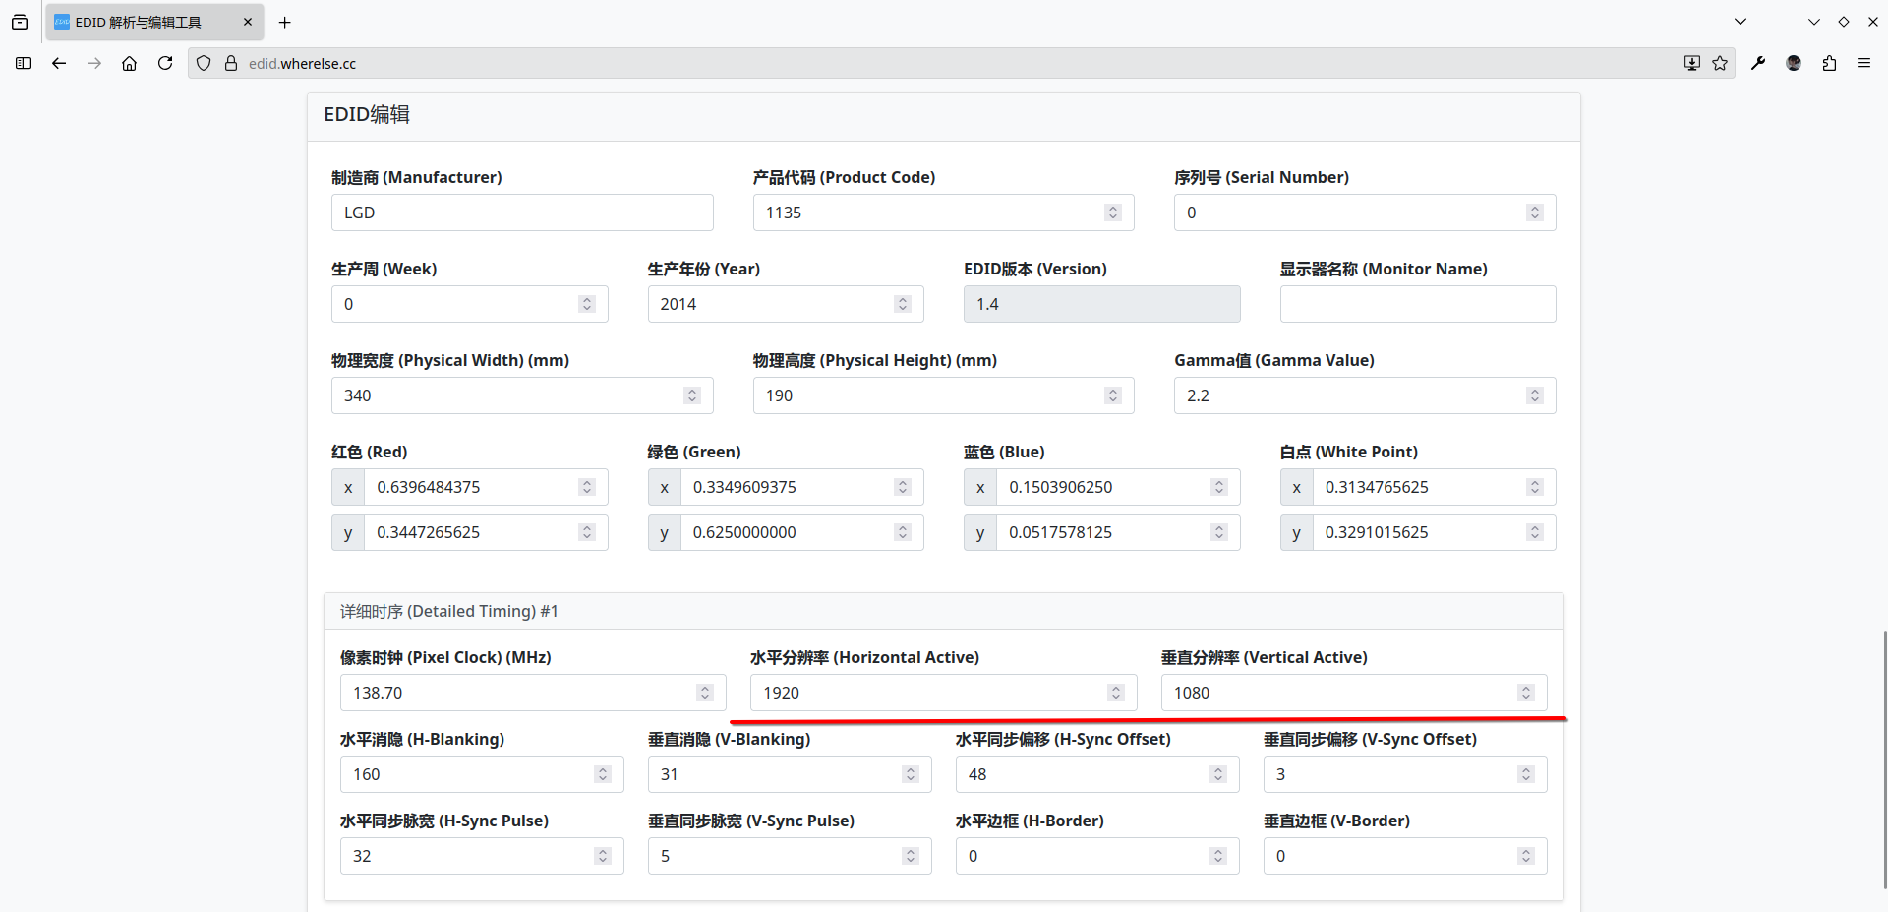Image resolution: width=1888 pixels, height=912 pixels.
Task: Bookmark this page with the star icon
Action: [x=1720, y=63]
